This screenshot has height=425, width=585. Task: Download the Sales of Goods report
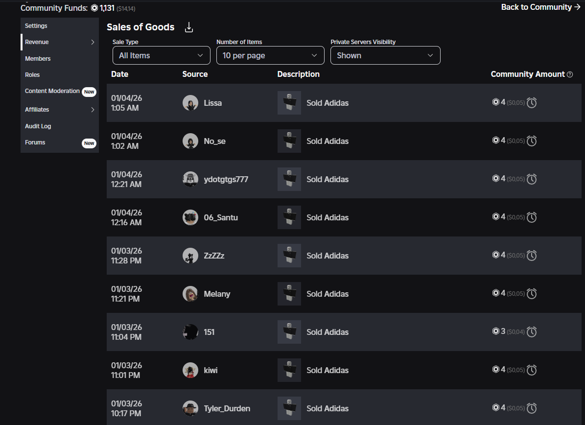(189, 27)
